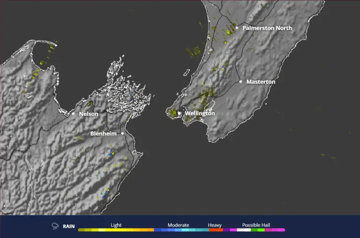Click the Masterton map label

pyautogui.click(x=261, y=81)
